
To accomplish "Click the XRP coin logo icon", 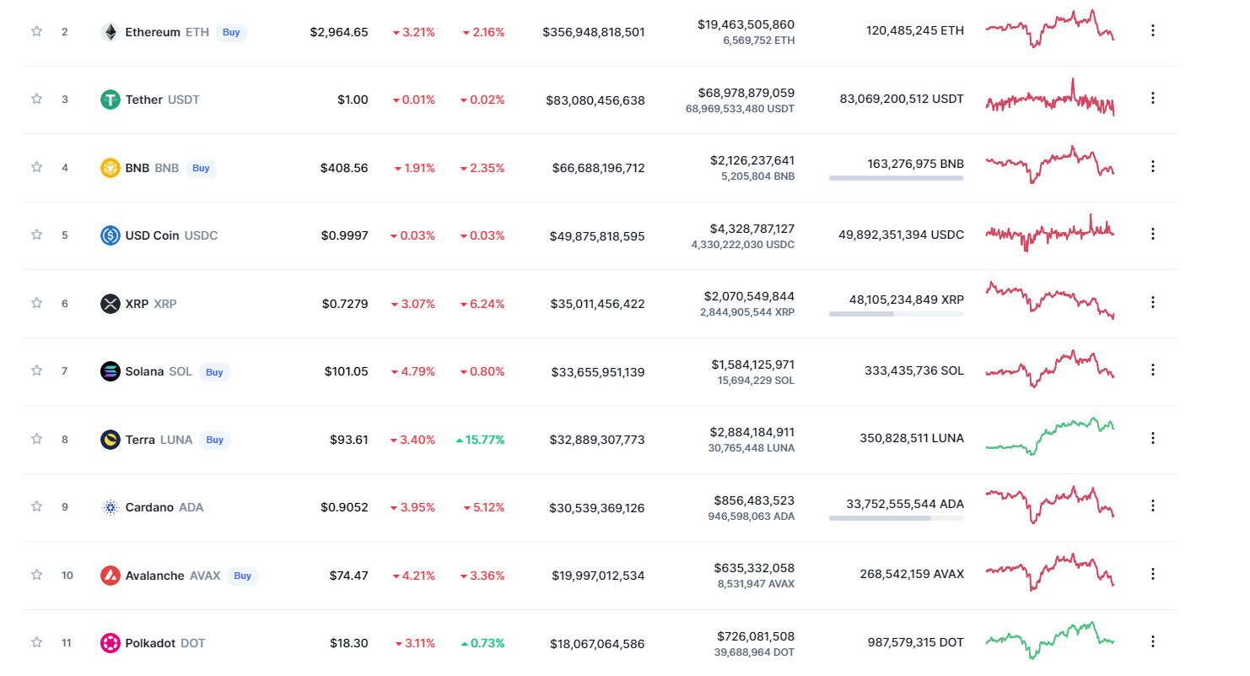I will (110, 304).
